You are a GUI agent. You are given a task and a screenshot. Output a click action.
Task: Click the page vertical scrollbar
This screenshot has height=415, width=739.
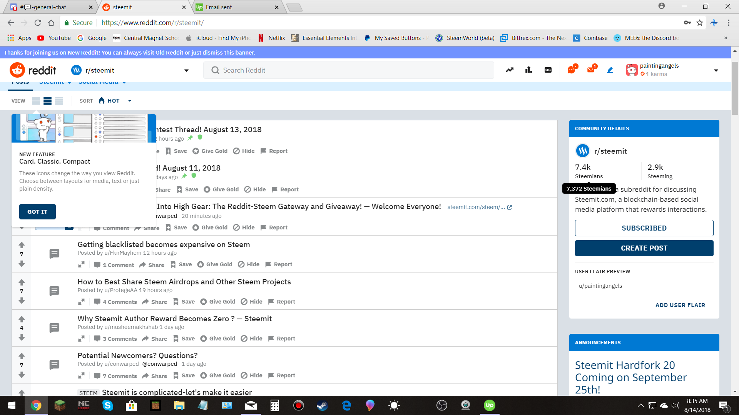(x=735, y=88)
